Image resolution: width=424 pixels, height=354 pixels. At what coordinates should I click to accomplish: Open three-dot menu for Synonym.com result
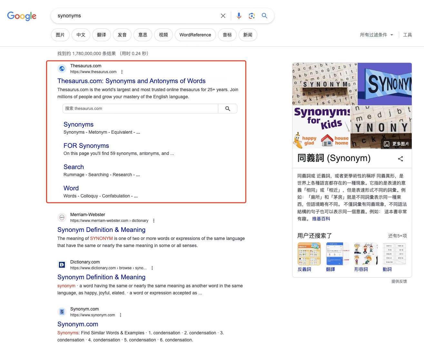(x=121, y=315)
